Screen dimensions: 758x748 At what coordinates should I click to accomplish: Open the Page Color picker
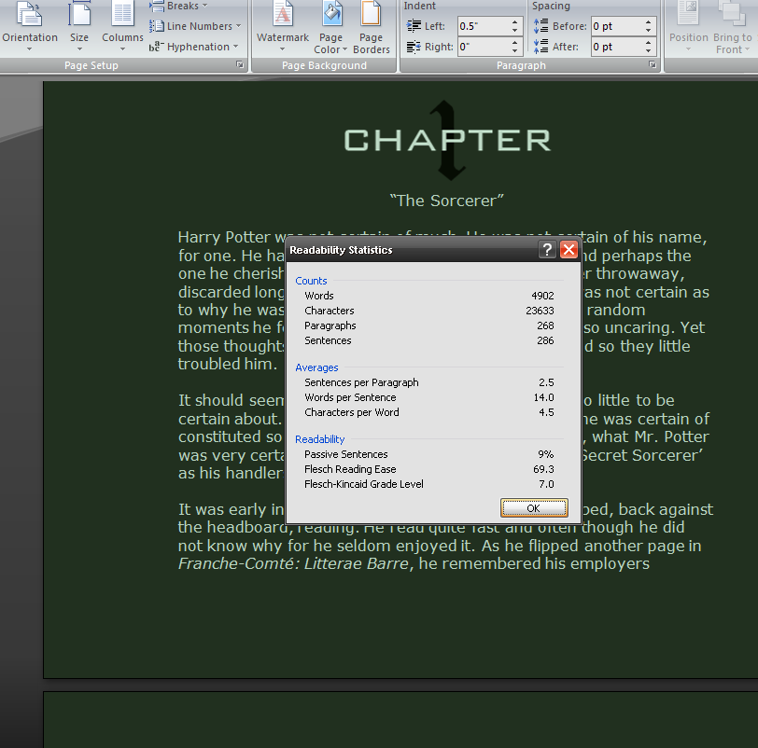point(331,26)
